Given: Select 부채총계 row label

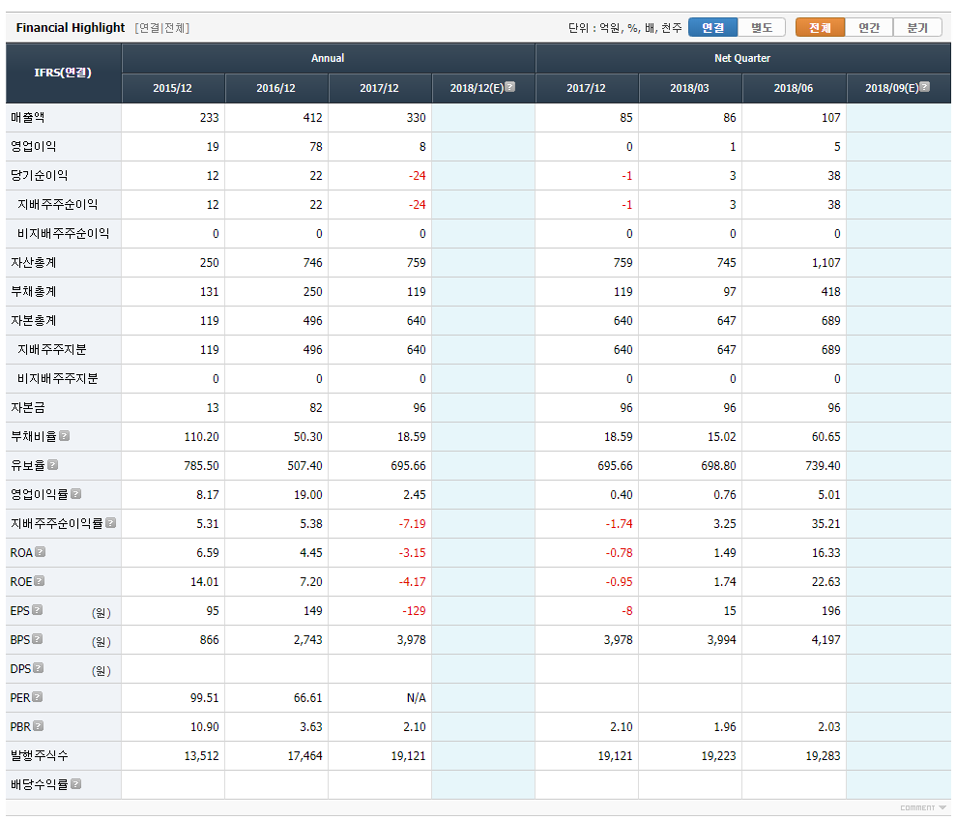Looking at the screenshot, I should point(34,292).
